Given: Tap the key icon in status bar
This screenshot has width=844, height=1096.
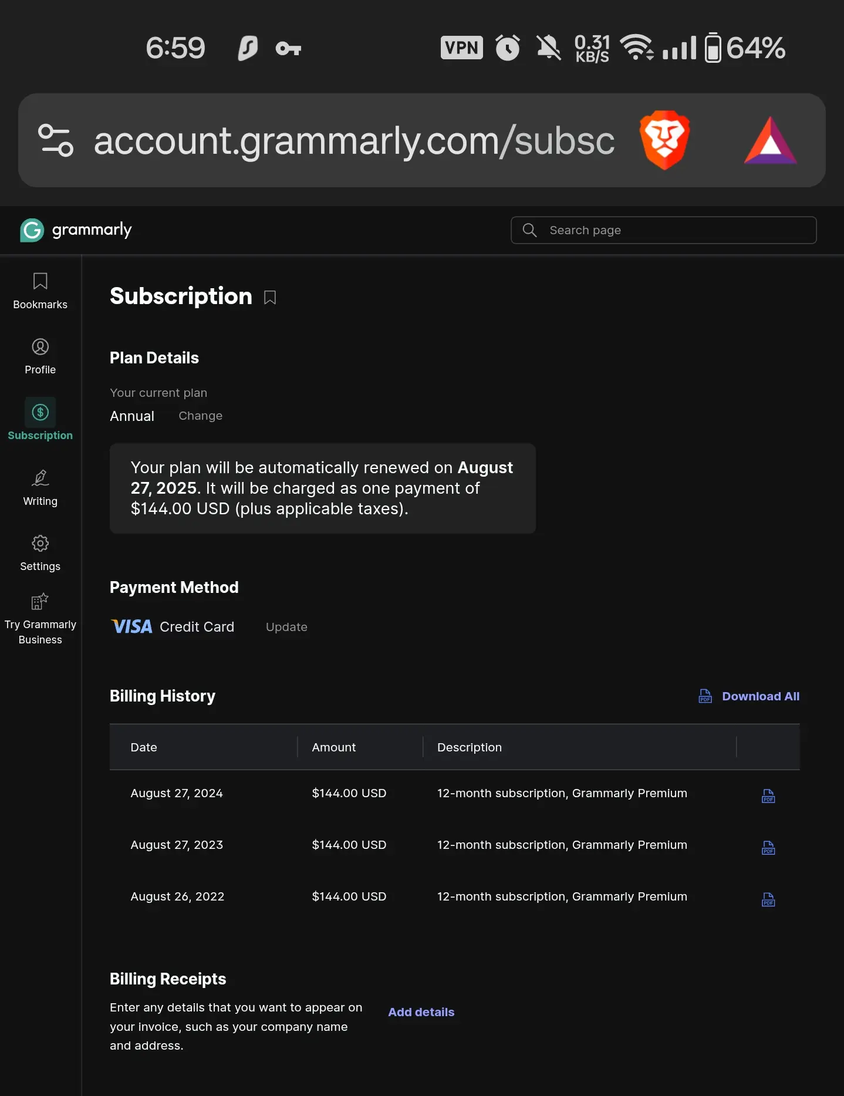Looking at the screenshot, I should [x=288, y=48].
